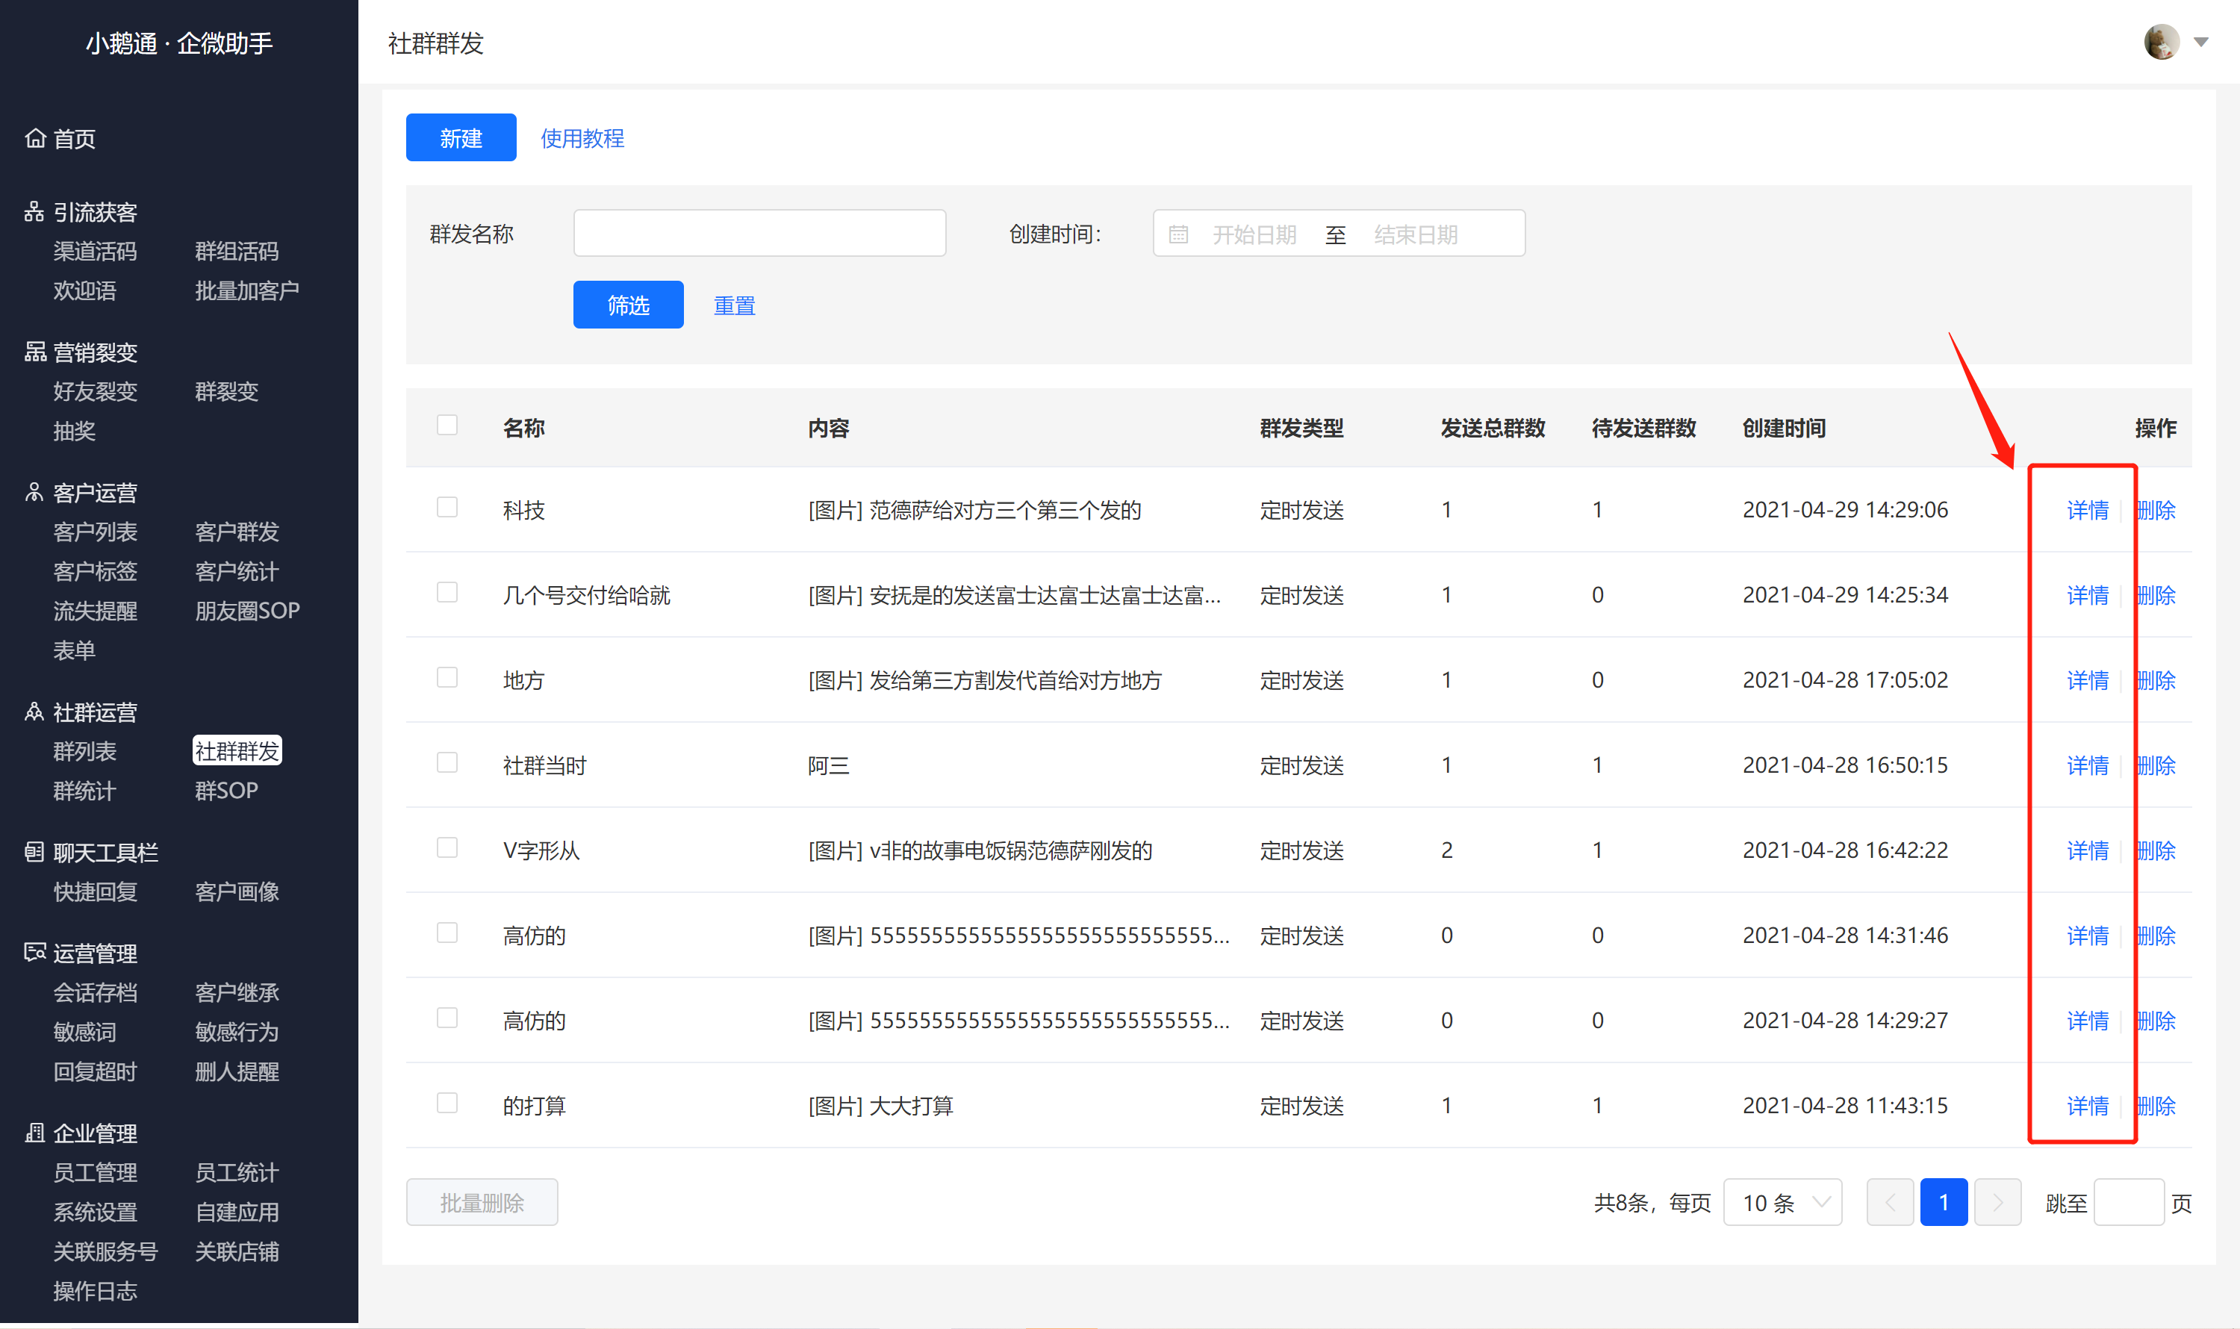Click the home icon beside 首页
Viewport: 2240px width, 1329px height.
click(35, 138)
